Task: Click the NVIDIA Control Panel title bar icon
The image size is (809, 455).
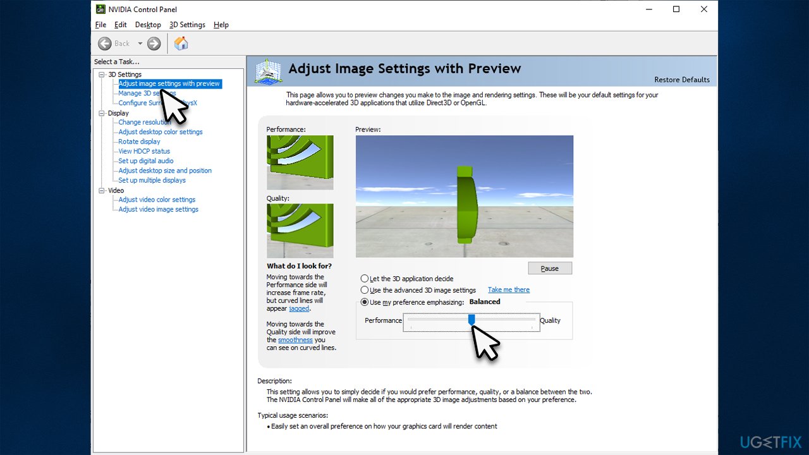Action: click(100, 9)
